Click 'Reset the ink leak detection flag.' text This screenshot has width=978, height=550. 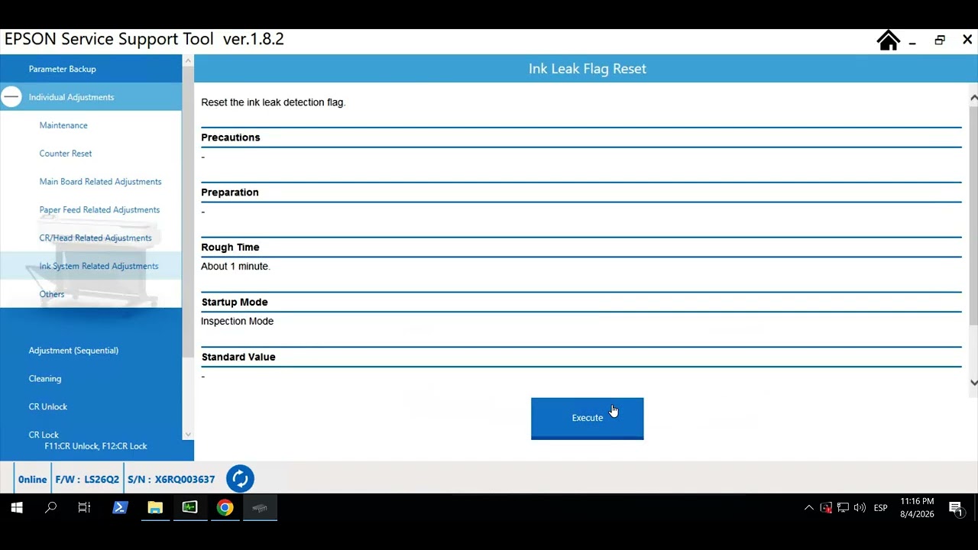point(274,102)
